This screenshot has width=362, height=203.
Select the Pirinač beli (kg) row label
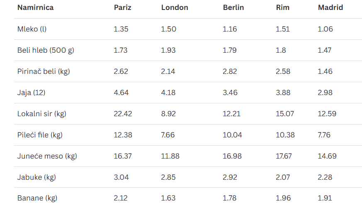point(44,71)
